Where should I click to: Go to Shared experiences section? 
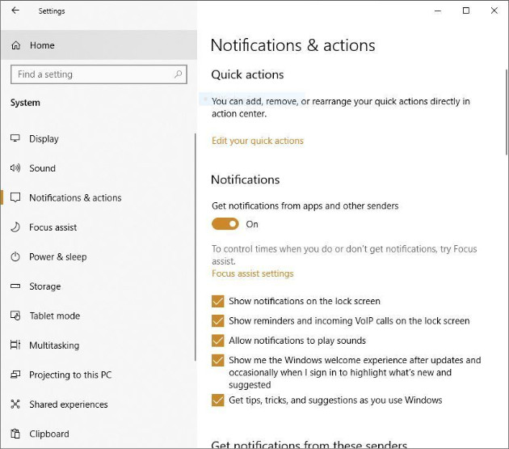click(68, 405)
